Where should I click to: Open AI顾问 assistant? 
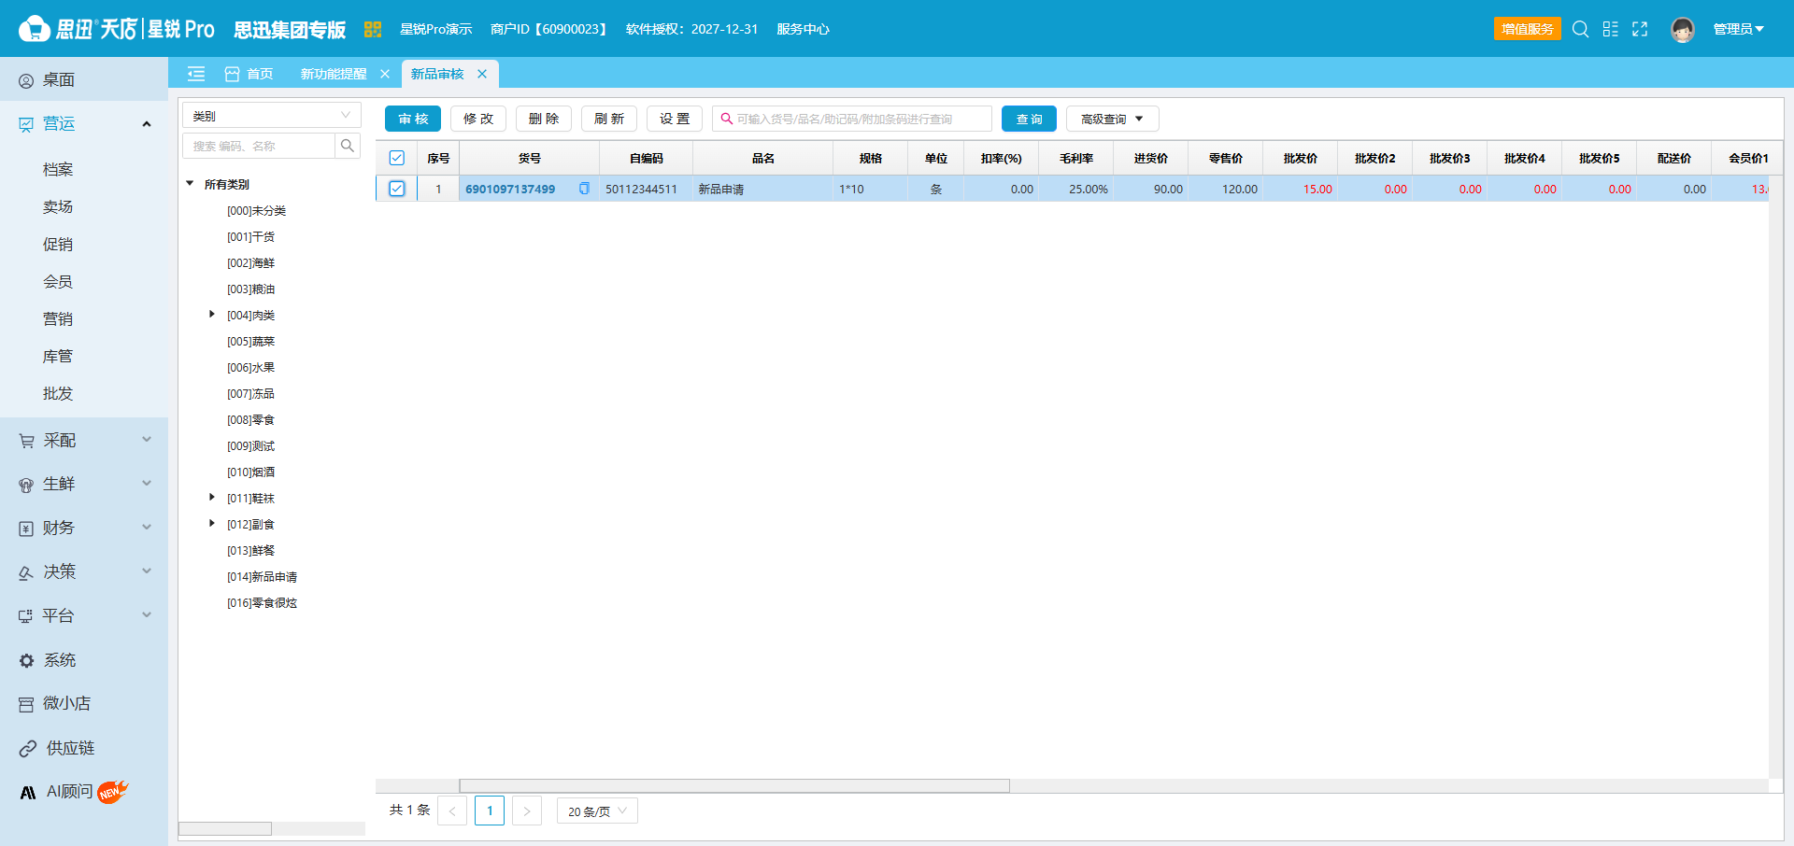pyautogui.click(x=84, y=792)
